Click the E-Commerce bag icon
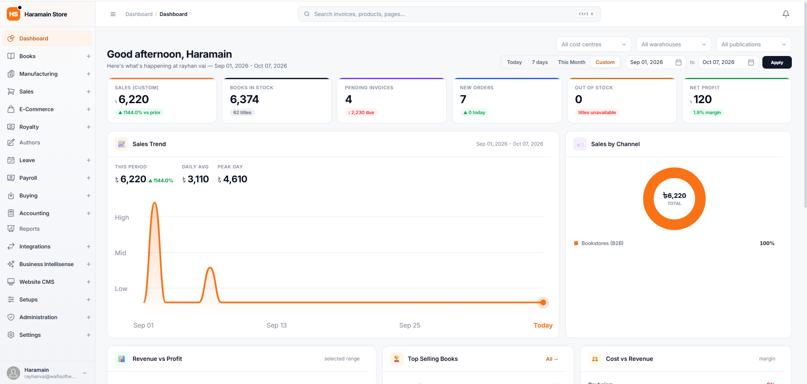 click(11, 109)
